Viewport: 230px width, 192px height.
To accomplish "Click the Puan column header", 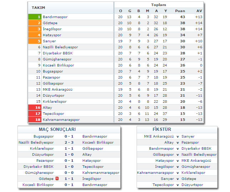I will point(180,11).
